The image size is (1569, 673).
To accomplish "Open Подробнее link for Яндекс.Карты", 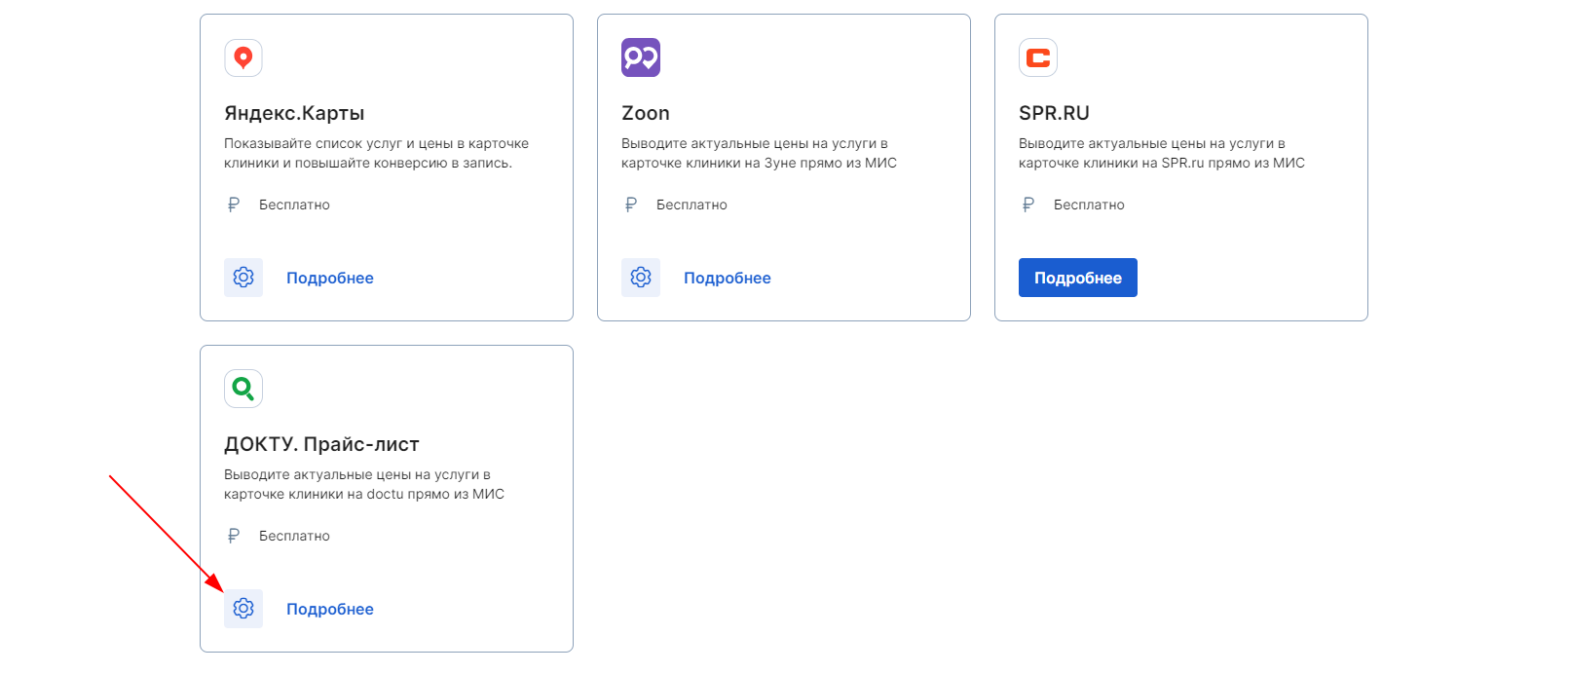I will (x=330, y=278).
